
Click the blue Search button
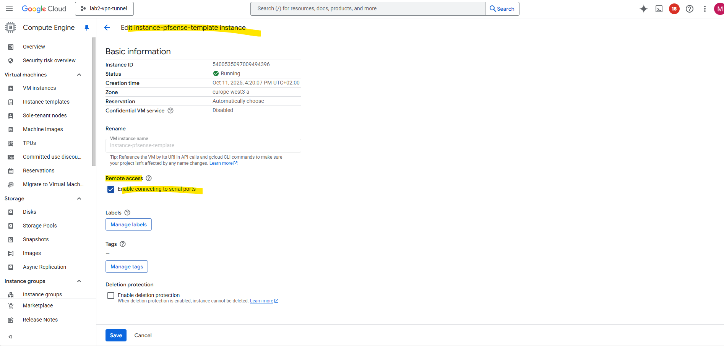point(502,9)
